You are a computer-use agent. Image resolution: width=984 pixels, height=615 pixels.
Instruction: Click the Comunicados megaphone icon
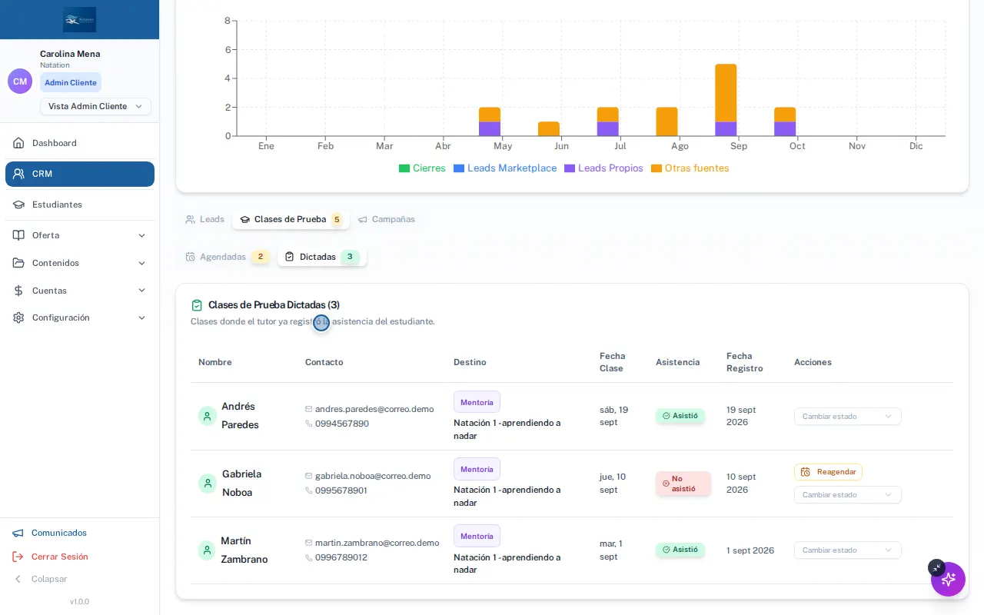(x=18, y=533)
